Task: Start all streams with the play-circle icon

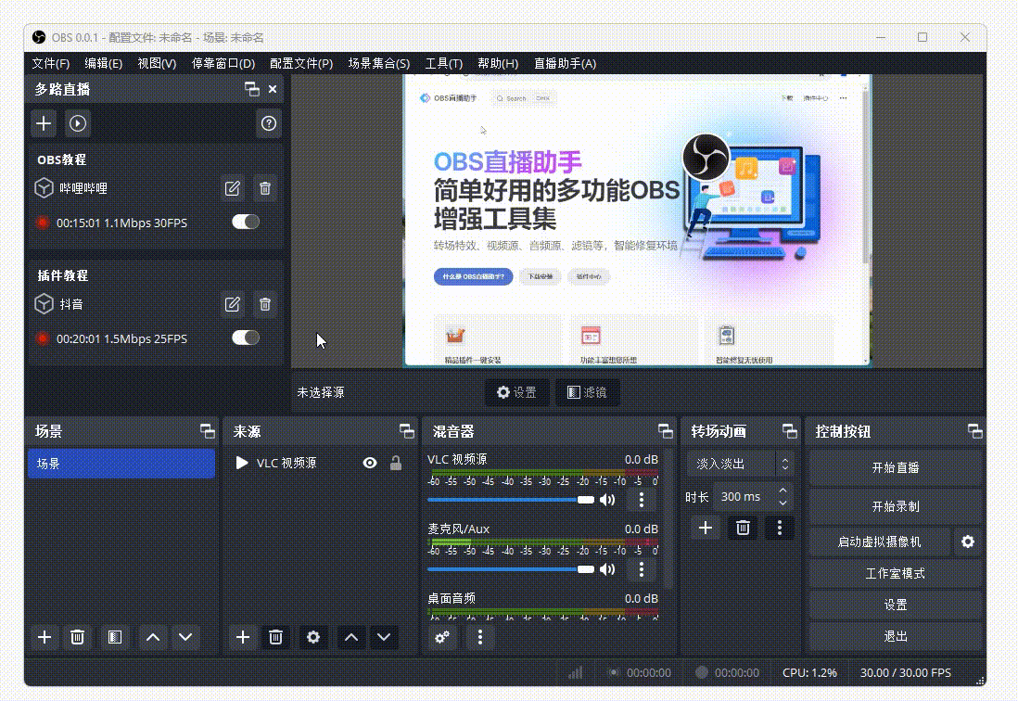Action: 78,123
